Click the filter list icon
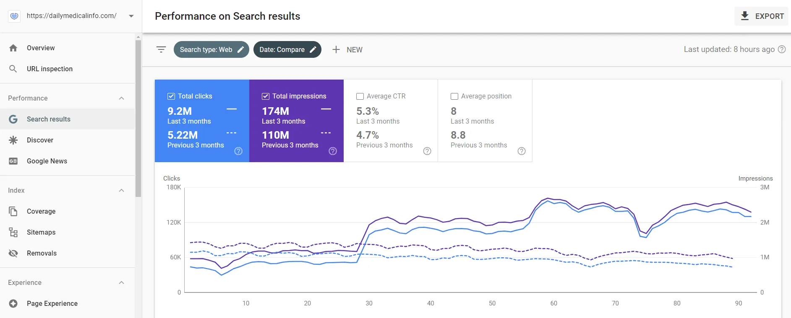This screenshot has width=791, height=318. pyautogui.click(x=161, y=49)
